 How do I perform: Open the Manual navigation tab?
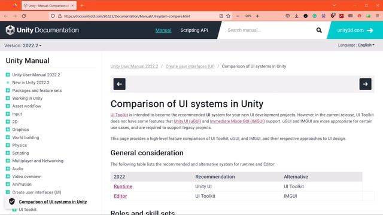point(163,30)
